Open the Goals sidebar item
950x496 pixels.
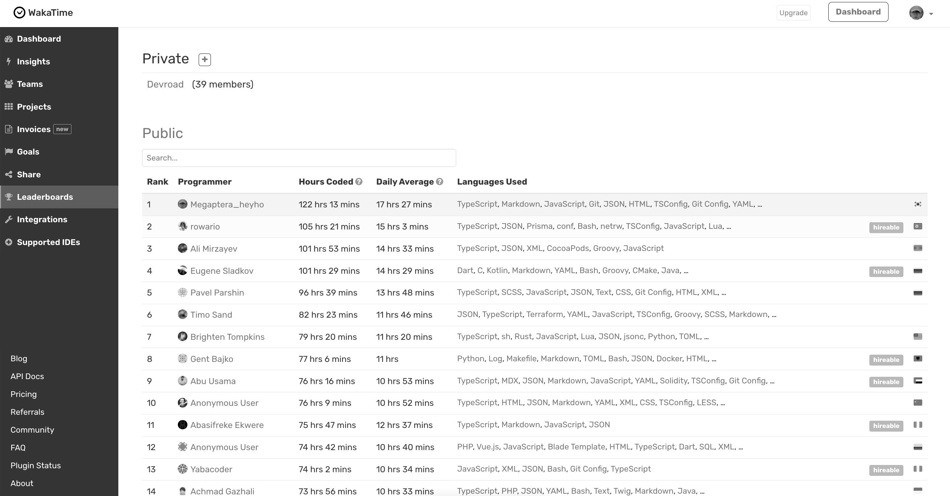click(28, 152)
